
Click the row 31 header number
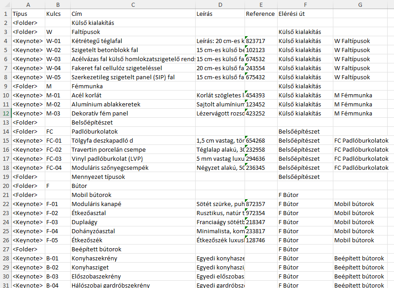[5, 285]
